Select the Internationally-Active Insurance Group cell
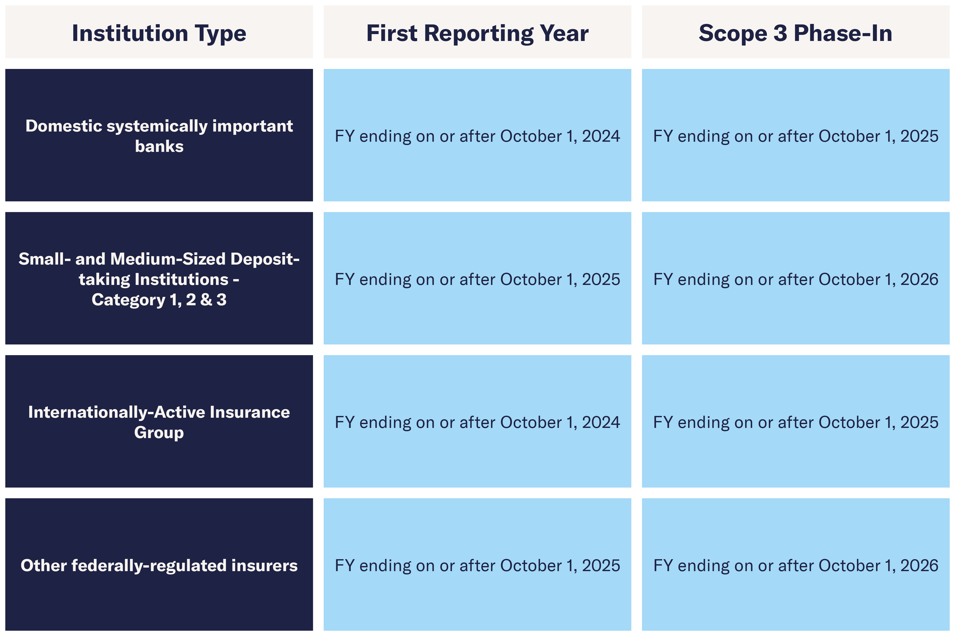 [159, 422]
